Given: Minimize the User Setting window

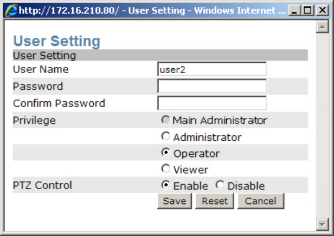Looking at the screenshot, I should 296,10.
